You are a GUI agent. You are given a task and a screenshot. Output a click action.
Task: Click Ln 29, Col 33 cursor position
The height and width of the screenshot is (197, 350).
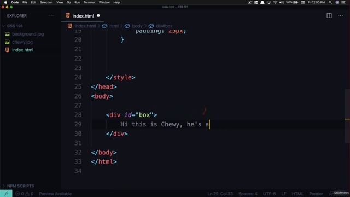tap(220, 194)
